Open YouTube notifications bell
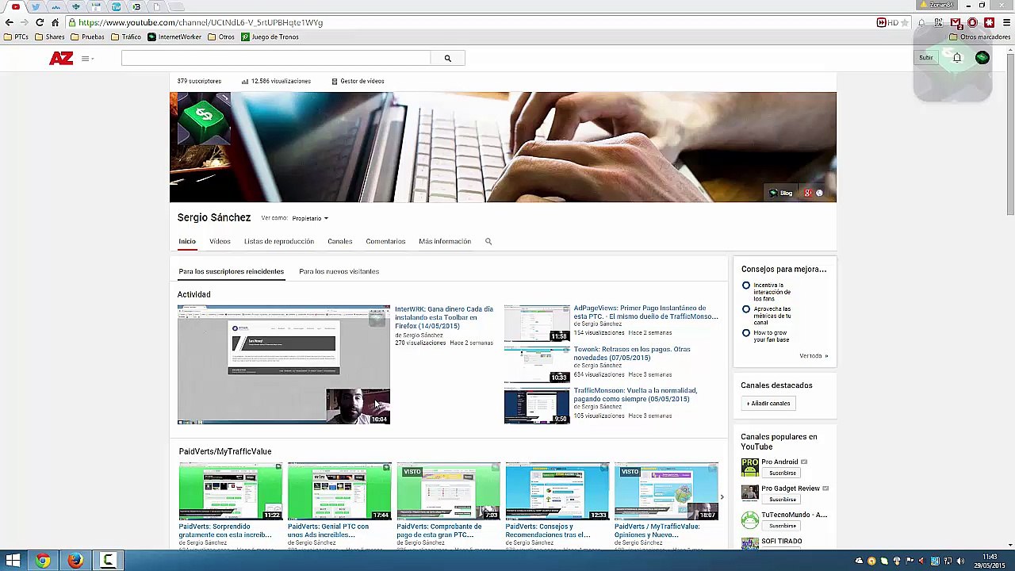This screenshot has height=571, width=1015. (x=957, y=58)
